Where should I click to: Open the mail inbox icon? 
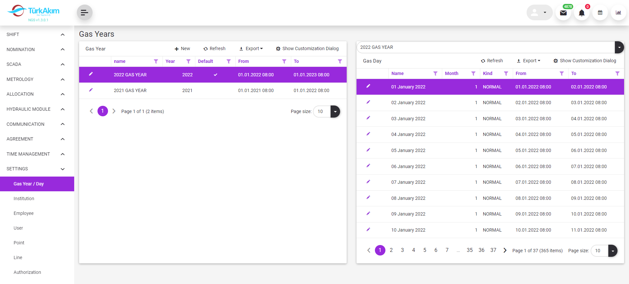point(563,13)
